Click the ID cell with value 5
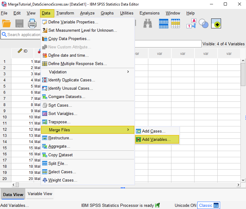The height and width of the screenshot is (209, 246). (x=23, y=86)
